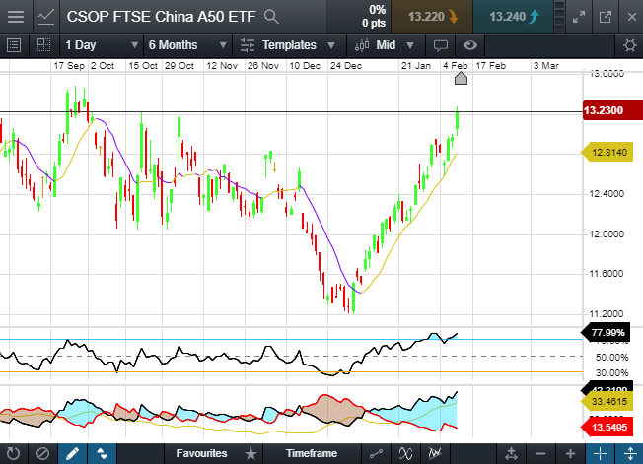This screenshot has height=464, width=643.
Task: Open the Templates dropdown
Action: tap(289, 45)
